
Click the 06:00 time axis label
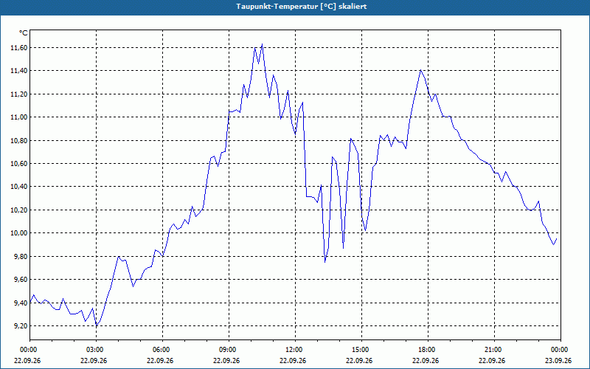162,350
